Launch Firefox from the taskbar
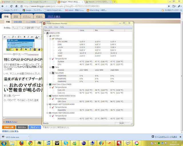Viewport: 183px width, 146px height. click(x=22, y=143)
